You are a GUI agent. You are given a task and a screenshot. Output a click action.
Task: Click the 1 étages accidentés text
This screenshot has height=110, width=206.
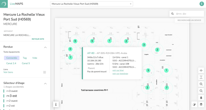click(x=13, y=87)
